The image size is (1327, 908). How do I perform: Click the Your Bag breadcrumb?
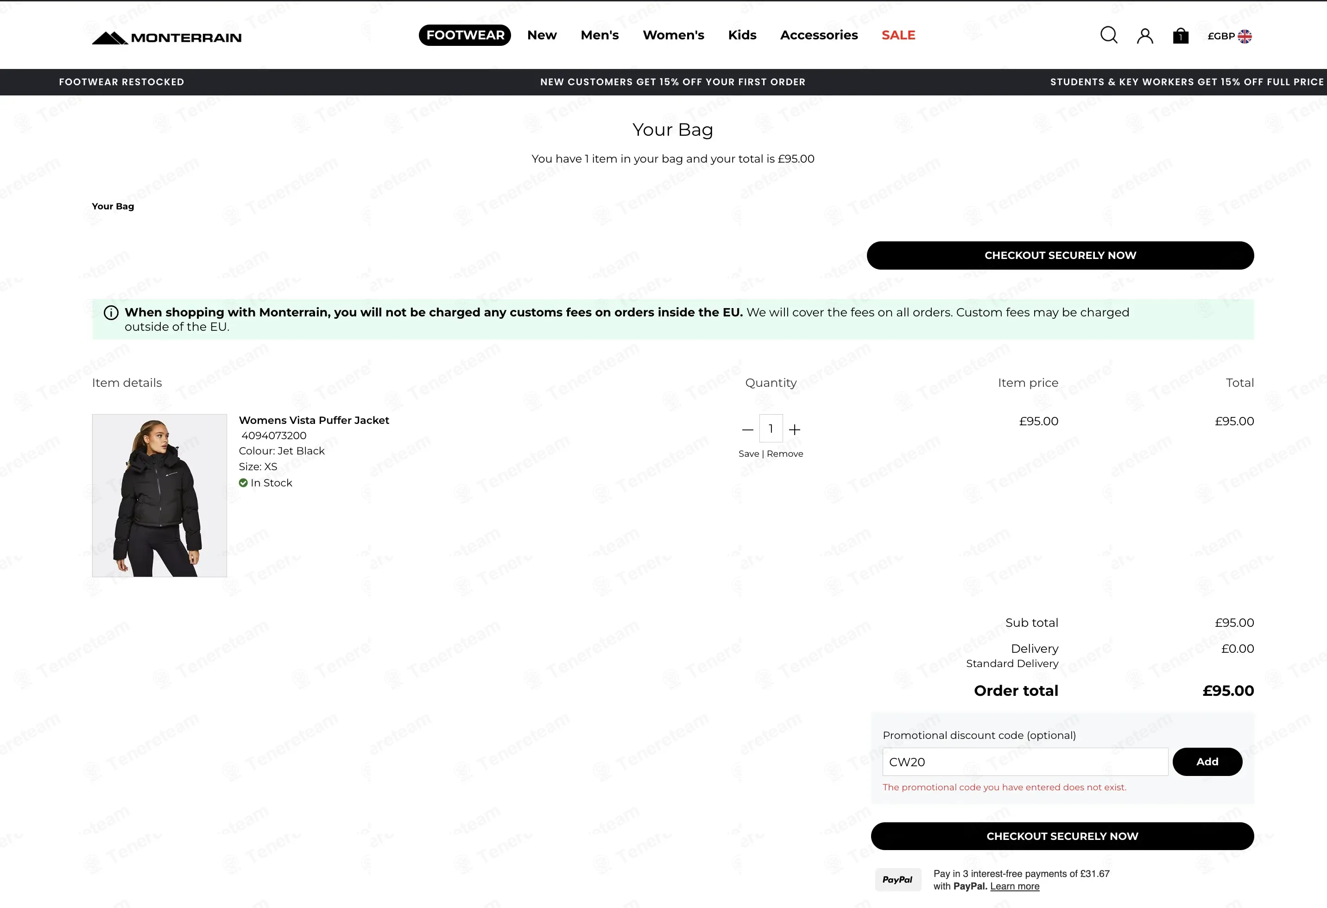tap(113, 207)
